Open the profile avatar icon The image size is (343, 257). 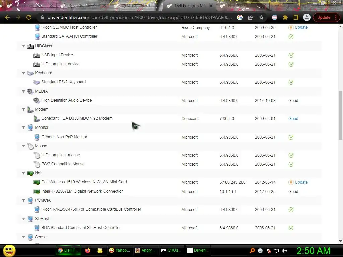click(x=307, y=17)
